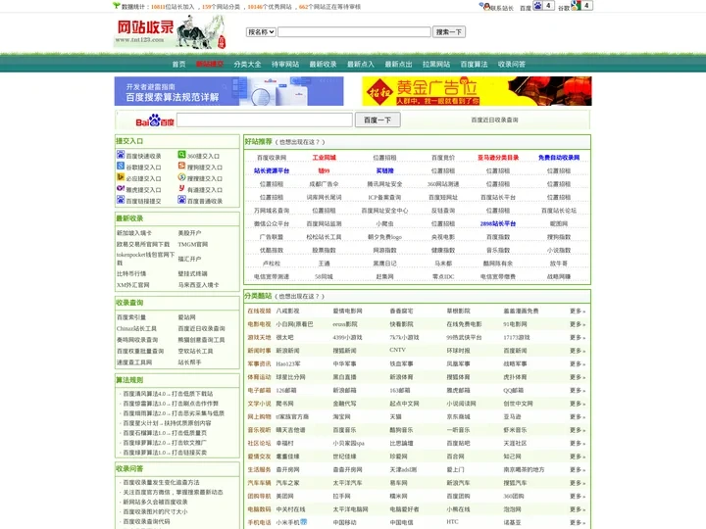Open the blue 站长资源平台 link
This screenshot has height=529, width=706.
click(x=272, y=170)
